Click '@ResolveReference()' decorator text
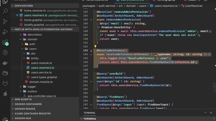 coord(112,50)
